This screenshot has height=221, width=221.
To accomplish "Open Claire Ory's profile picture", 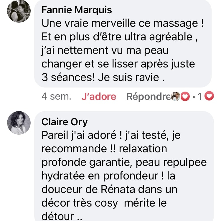I will tap(19, 123).
